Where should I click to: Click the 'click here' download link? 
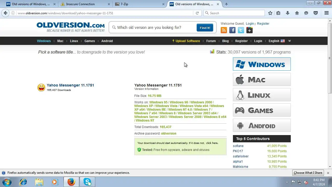tap(212, 143)
